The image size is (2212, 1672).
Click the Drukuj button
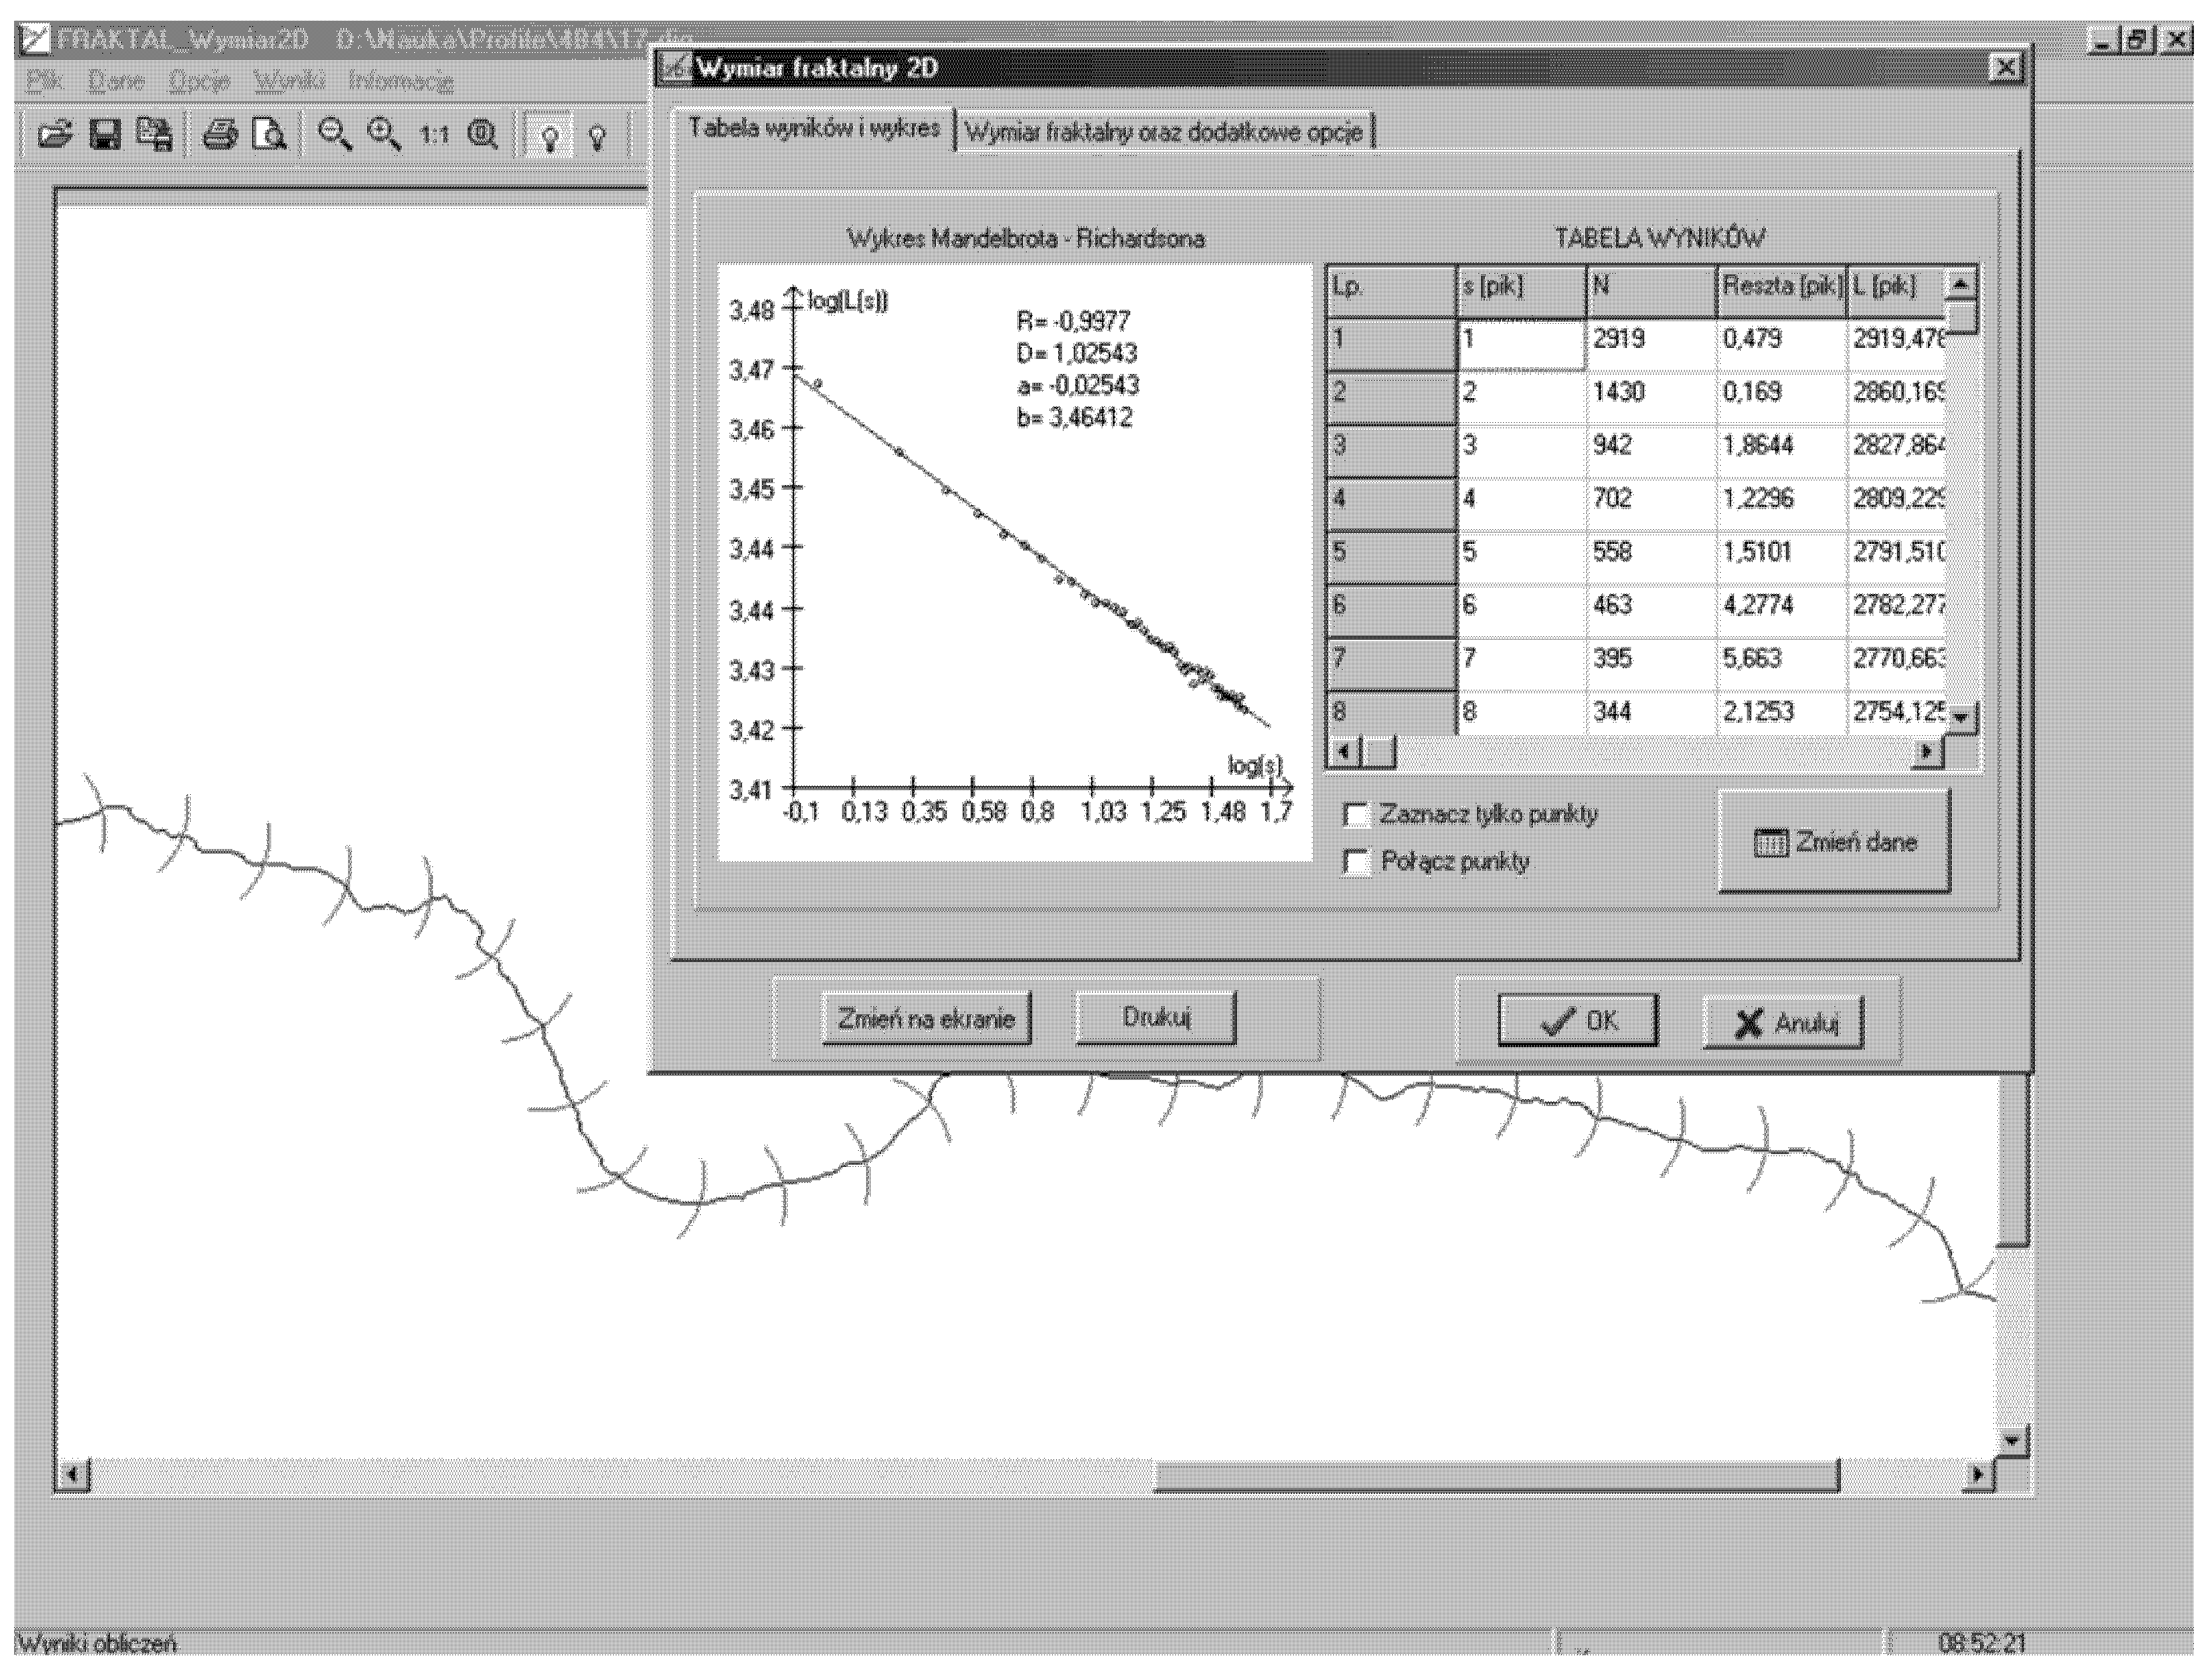1155,1018
